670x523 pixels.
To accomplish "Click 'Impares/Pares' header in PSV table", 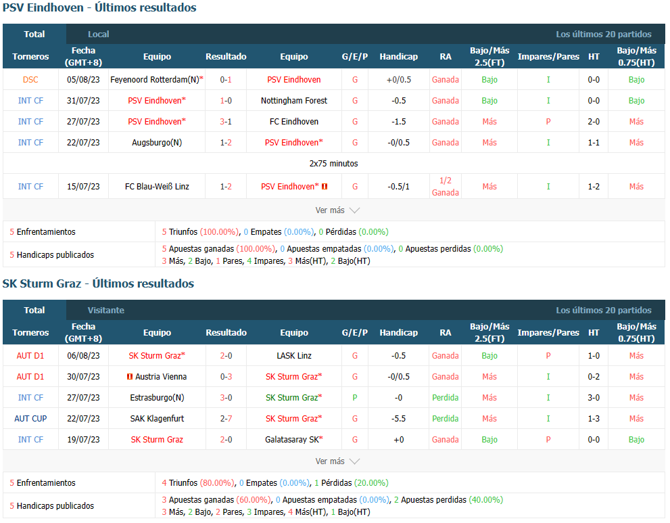I will point(548,56).
